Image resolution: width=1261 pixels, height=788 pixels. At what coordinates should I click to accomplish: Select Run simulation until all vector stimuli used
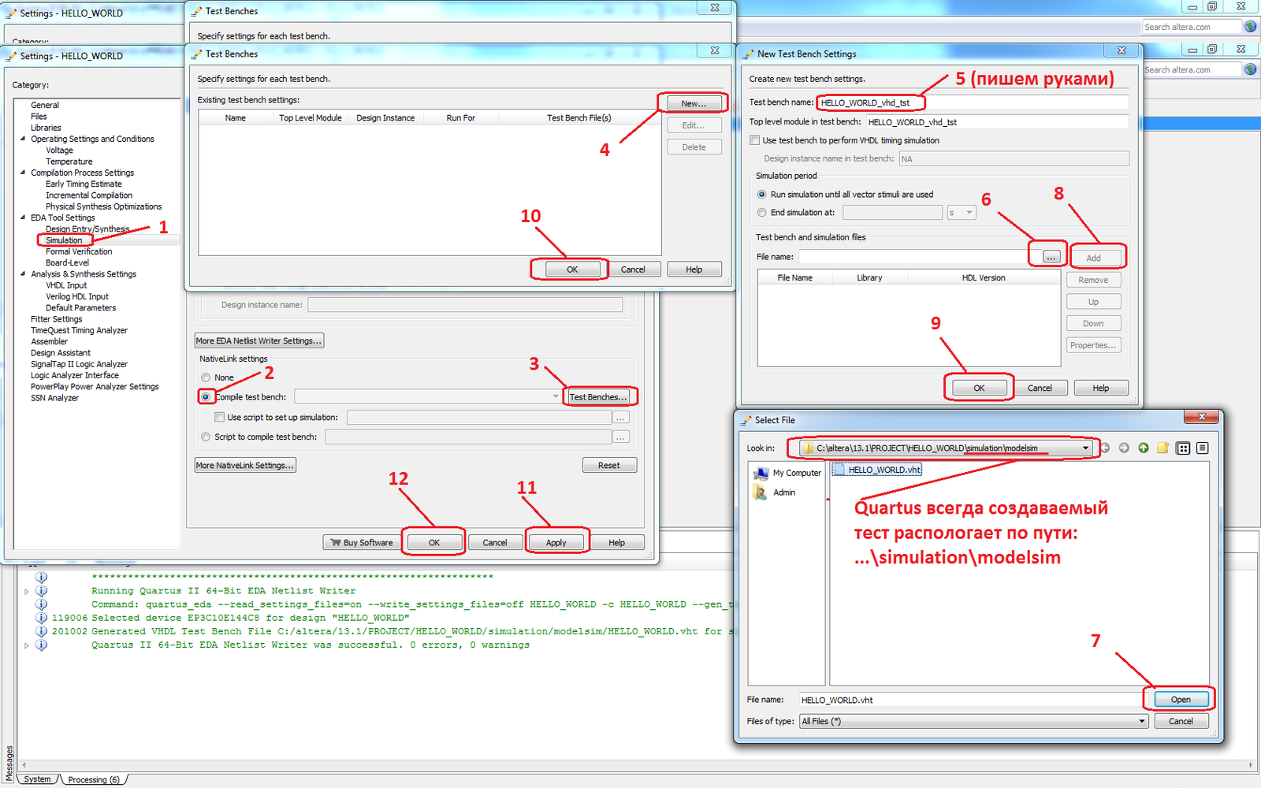(761, 195)
